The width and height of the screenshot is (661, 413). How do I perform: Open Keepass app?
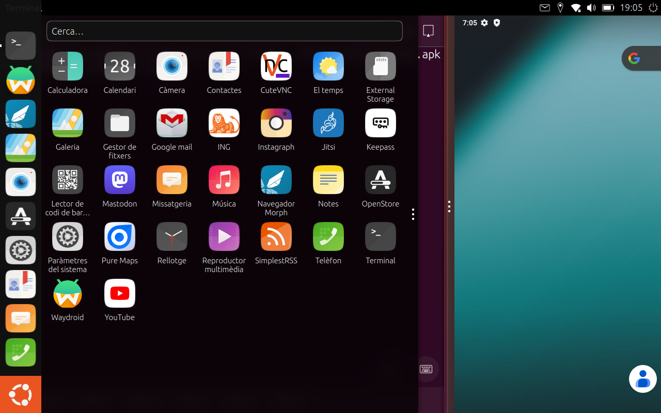[x=381, y=123]
